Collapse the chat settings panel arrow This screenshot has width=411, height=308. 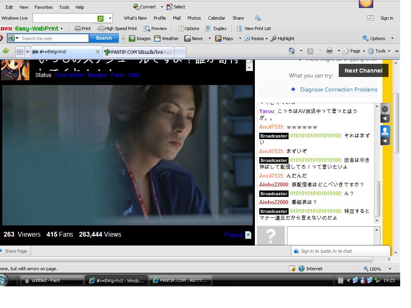pos(385,118)
